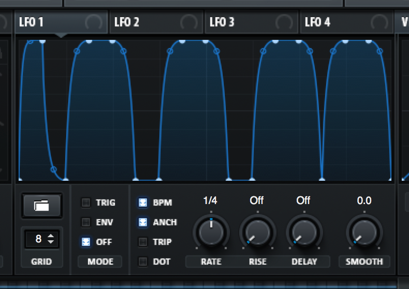Toggle BPM sync checkbox
This screenshot has height=289, width=409.
point(143,203)
